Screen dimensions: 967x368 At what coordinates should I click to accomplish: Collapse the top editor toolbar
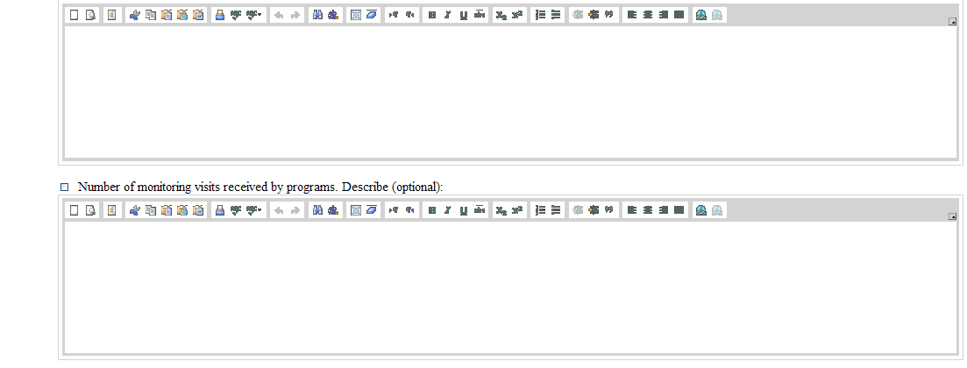(x=953, y=22)
